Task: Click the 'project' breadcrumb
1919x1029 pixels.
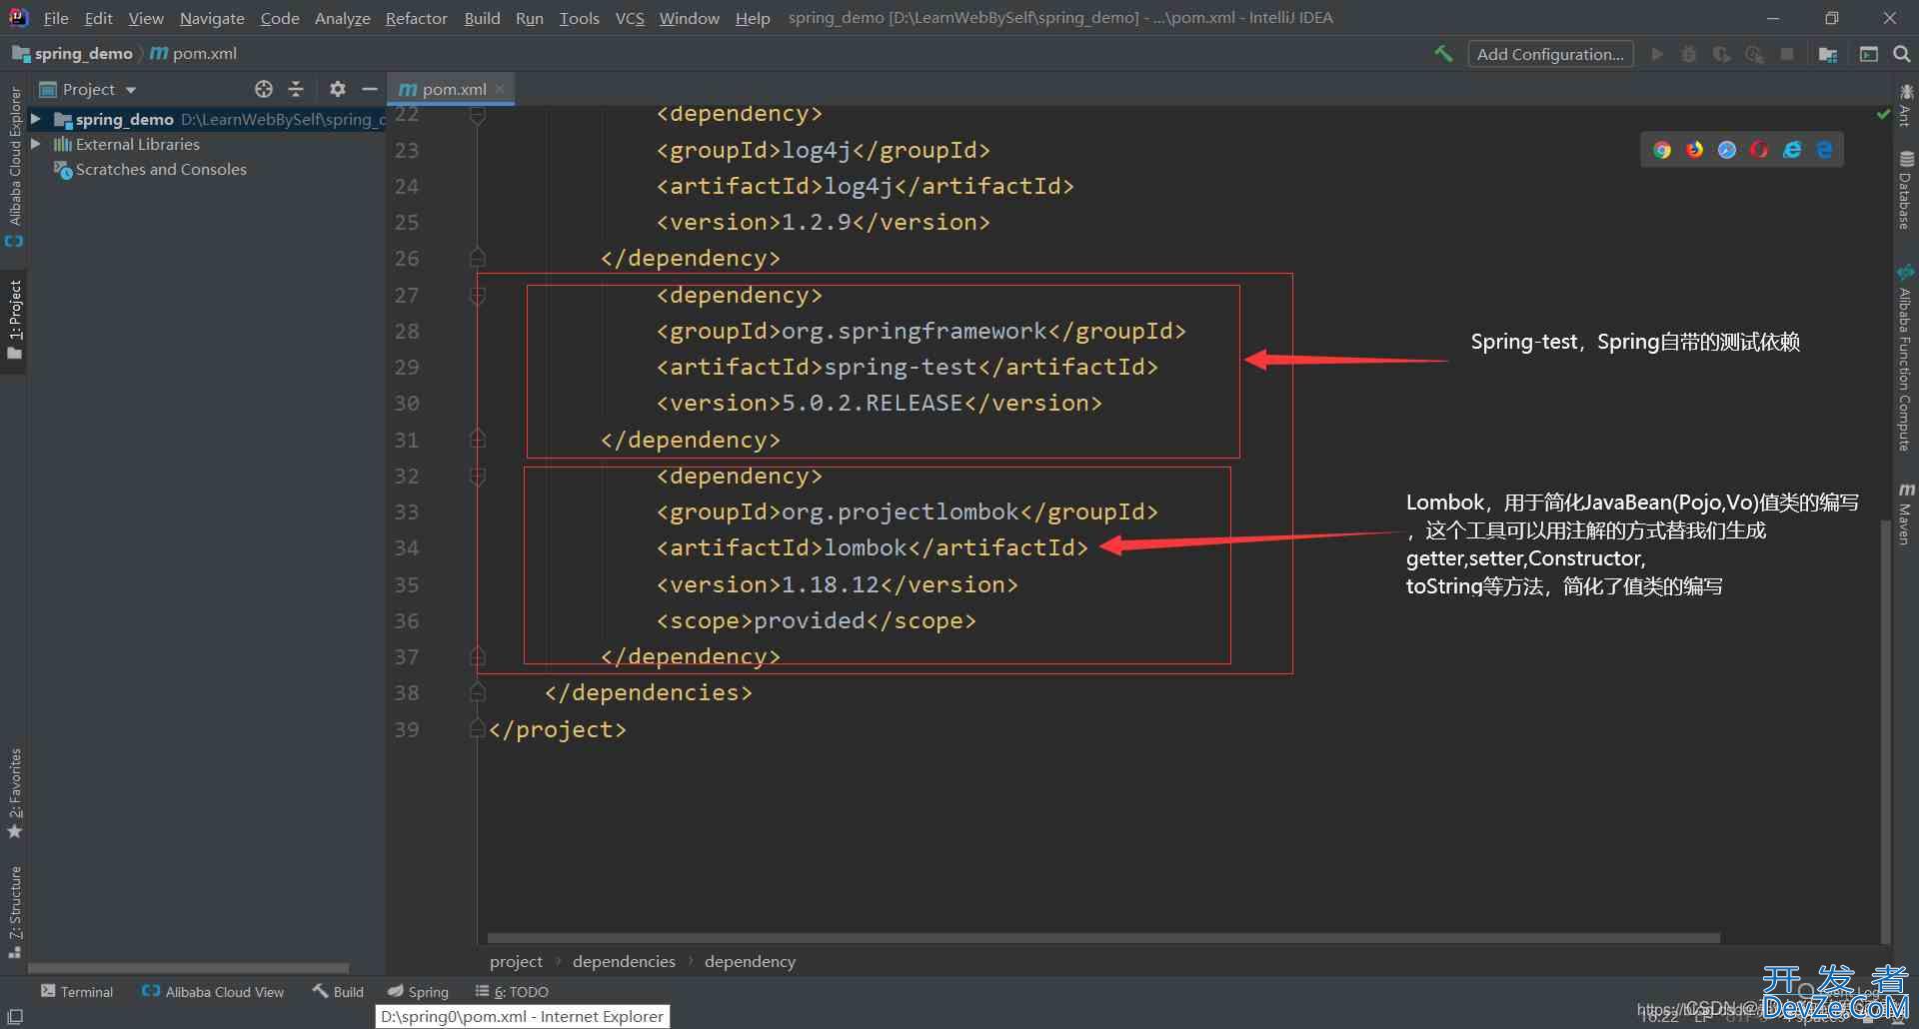Action: tap(516, 961)
